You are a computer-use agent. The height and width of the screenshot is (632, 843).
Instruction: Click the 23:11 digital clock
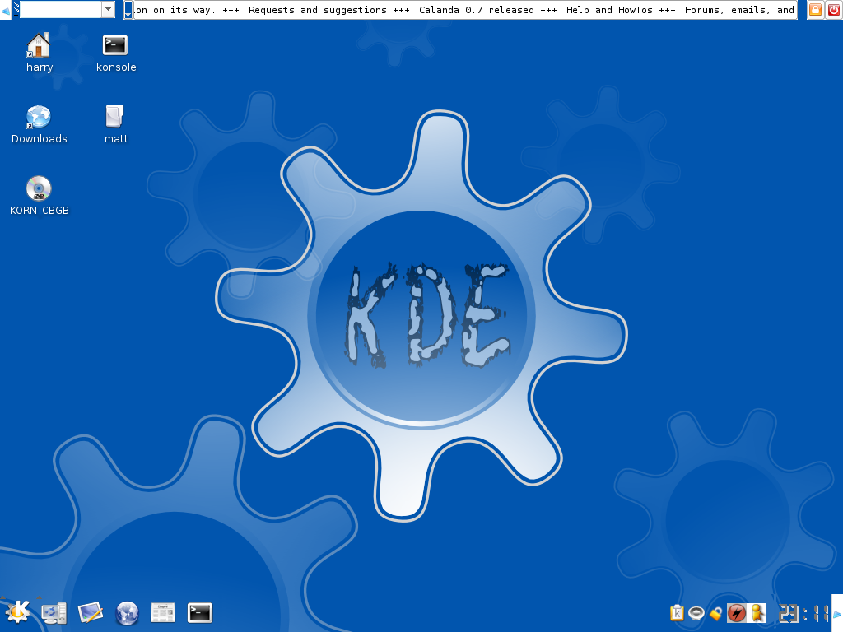(x=803, y=613)
